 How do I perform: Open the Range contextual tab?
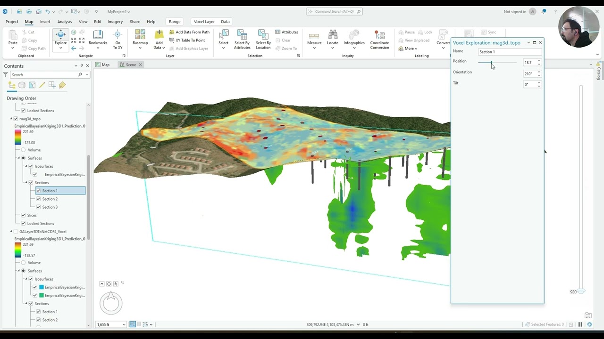pos(175,22)
